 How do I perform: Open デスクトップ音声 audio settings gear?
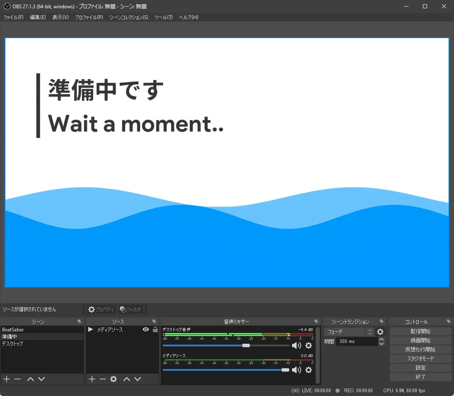tap(309, 345)
